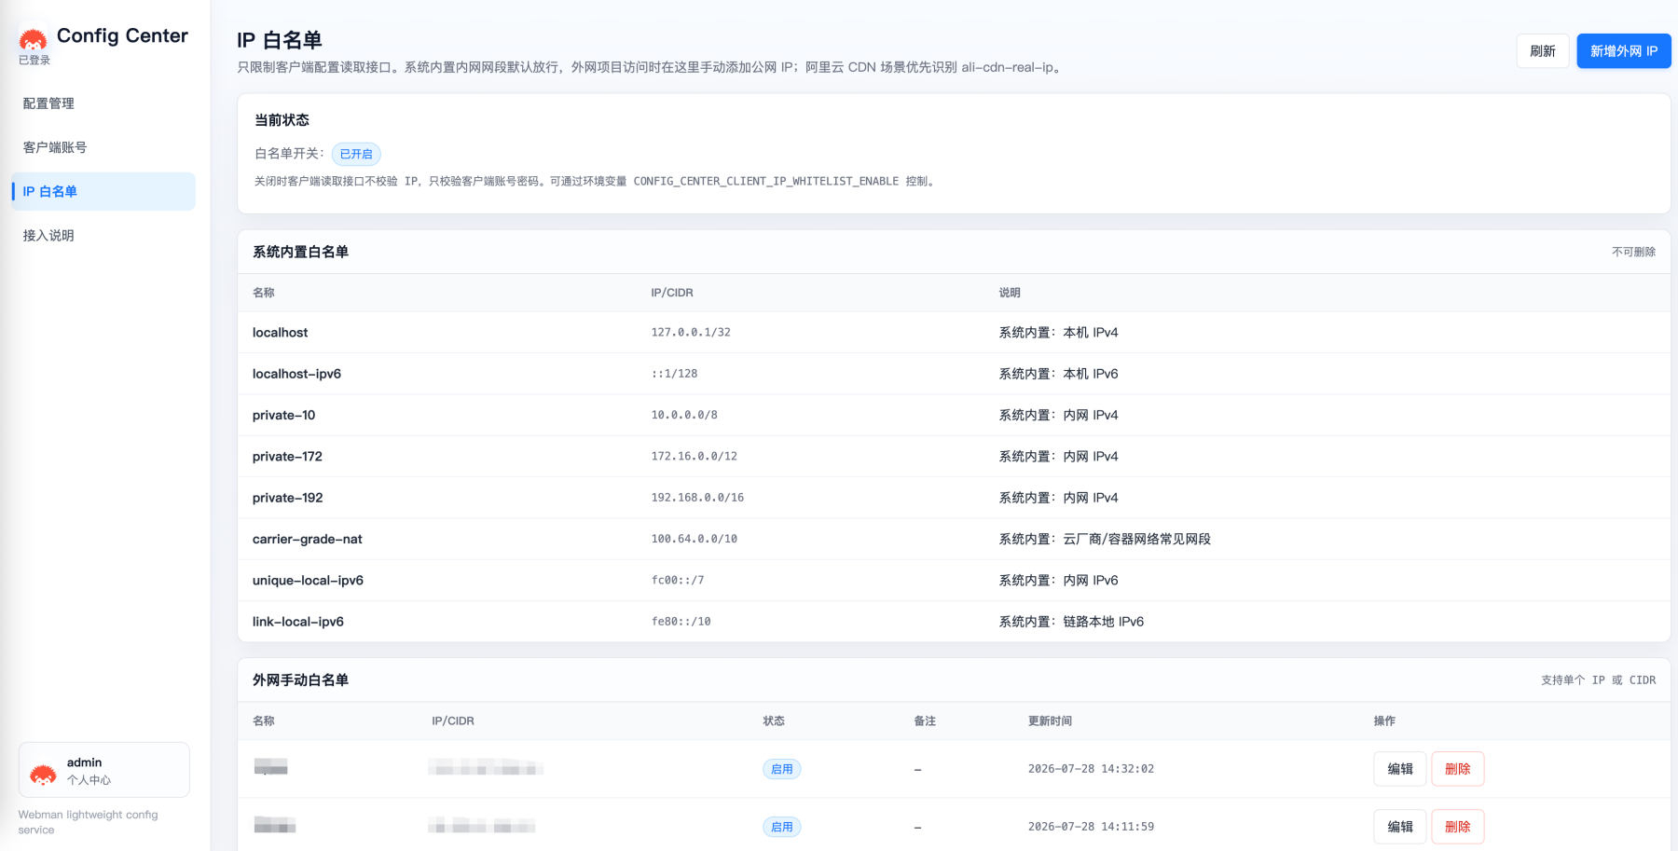Edit the second manual whitelist entry
Screen dimensions: 1678x851
[x=1400, y=827]
